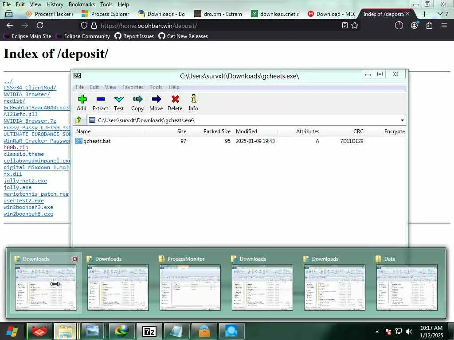Switch to Process Explorer tab
Viewport: 454px width, 340px height.
[x=106, y=14]
